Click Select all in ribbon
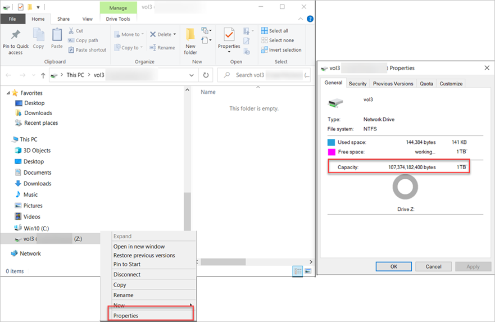The width and height of the screenshot is (495, 322). tap(275, 30)
